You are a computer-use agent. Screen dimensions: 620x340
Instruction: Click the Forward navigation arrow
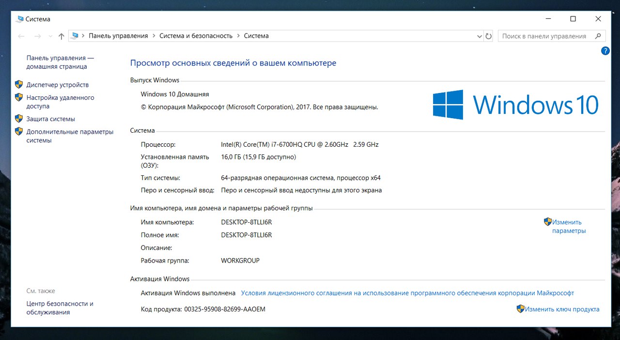point(38,36)
